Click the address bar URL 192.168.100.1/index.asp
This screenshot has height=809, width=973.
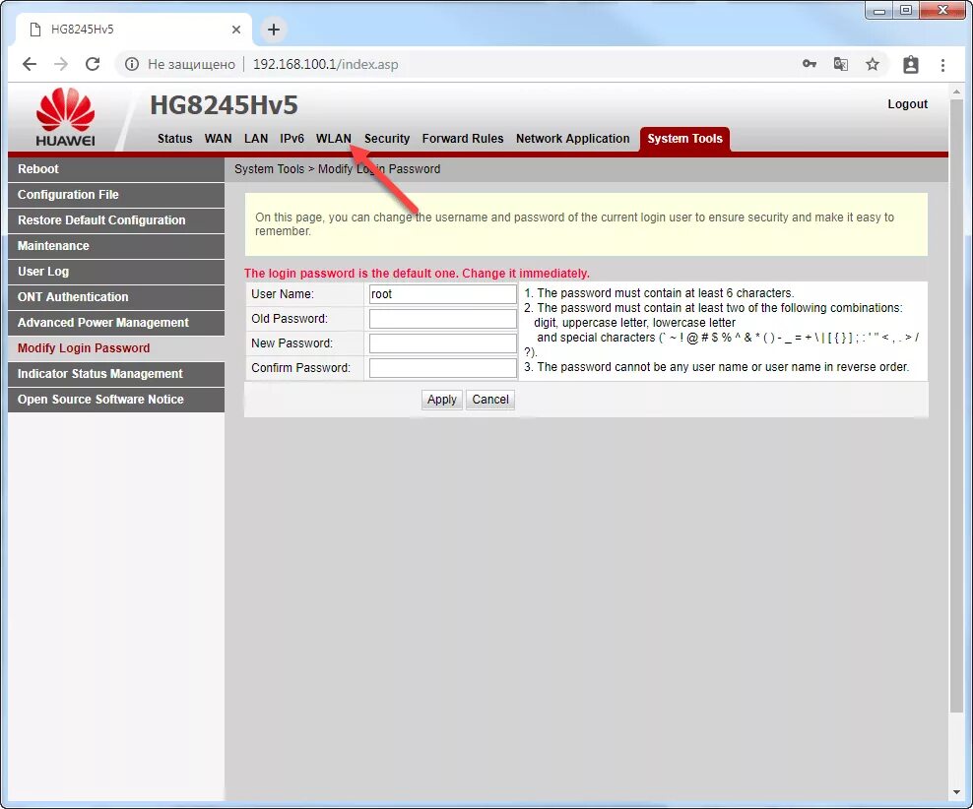[x=326, y=65]
